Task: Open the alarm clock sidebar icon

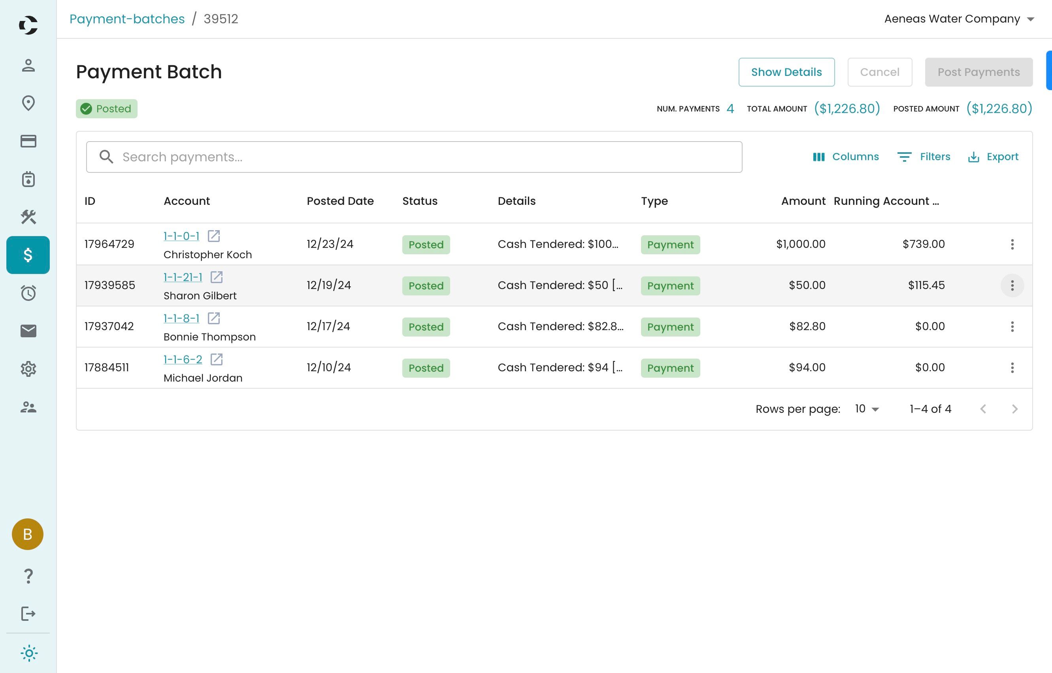Action: (x=28, y=293)
